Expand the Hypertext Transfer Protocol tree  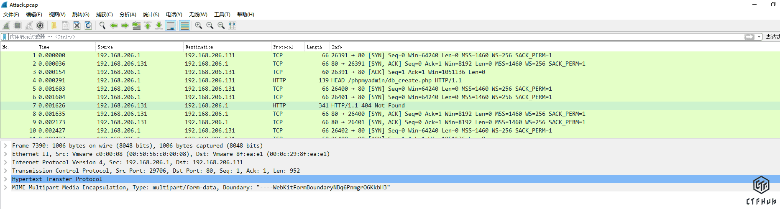point(5,179)
